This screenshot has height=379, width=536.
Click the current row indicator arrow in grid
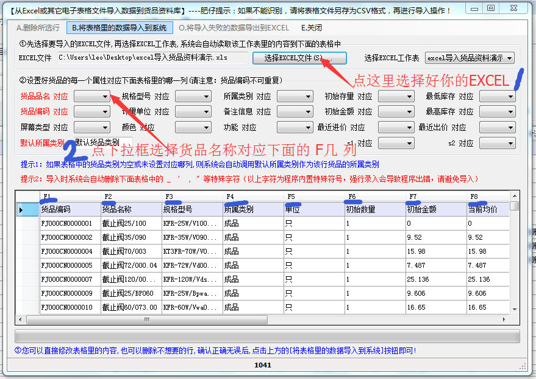[21, 210]
